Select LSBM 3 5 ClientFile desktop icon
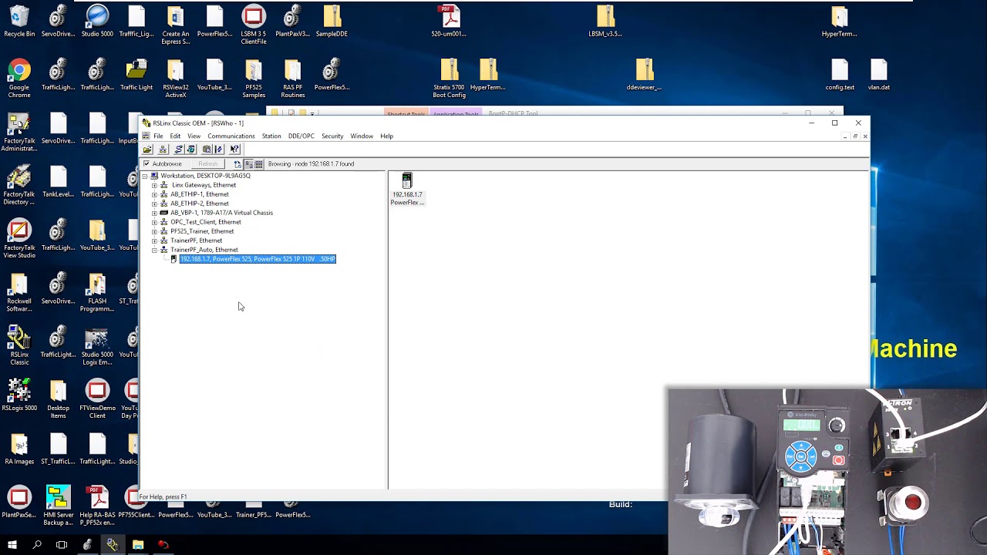This screenshot has width=987, height=555. 254,25
